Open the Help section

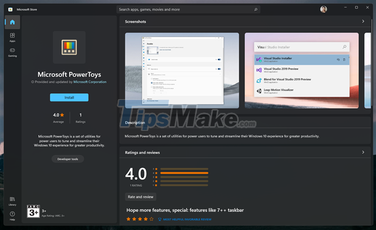[x=12, y=216]
